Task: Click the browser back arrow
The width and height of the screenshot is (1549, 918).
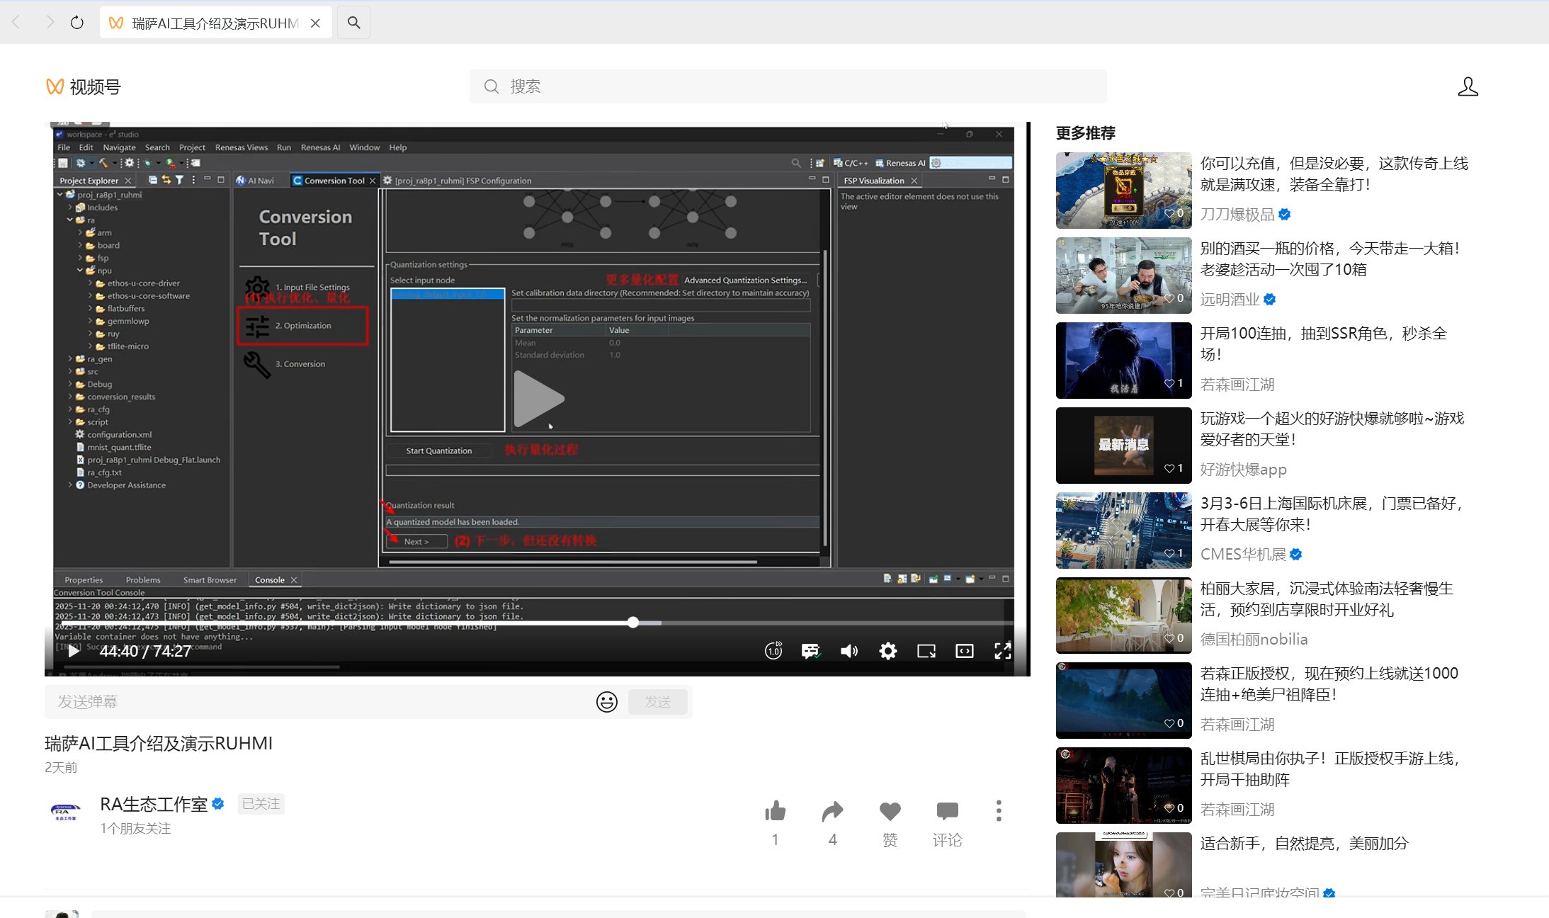Action: click(x=17, y=23)
